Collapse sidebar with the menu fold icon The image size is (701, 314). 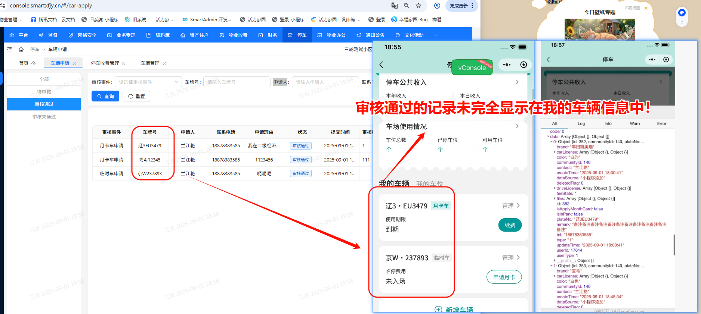click(9, 50)
